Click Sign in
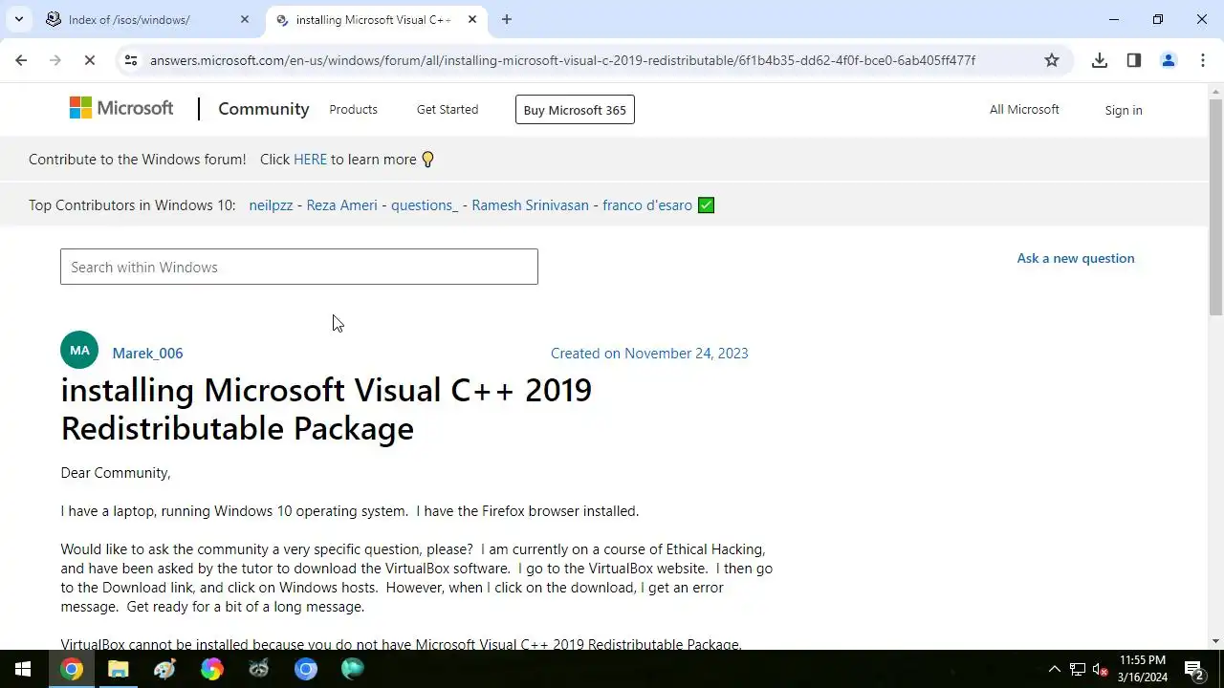1224x688 pixels. click(1124, 110)
